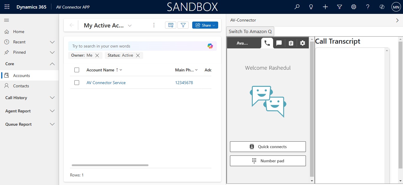Click the Copilot icon in search box
403x185 pixels.
(x=210, y=46)
